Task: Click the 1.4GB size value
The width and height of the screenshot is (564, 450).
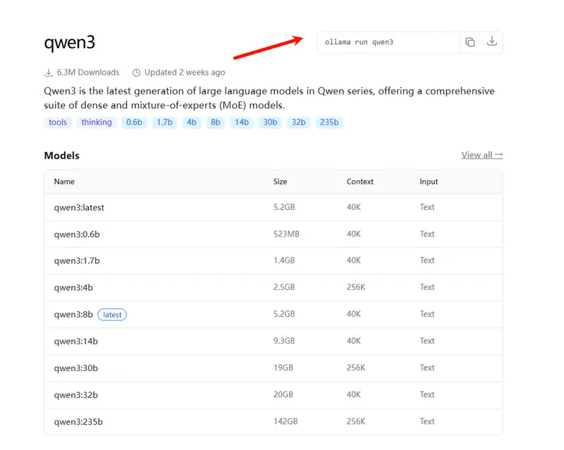Action: 284,261
